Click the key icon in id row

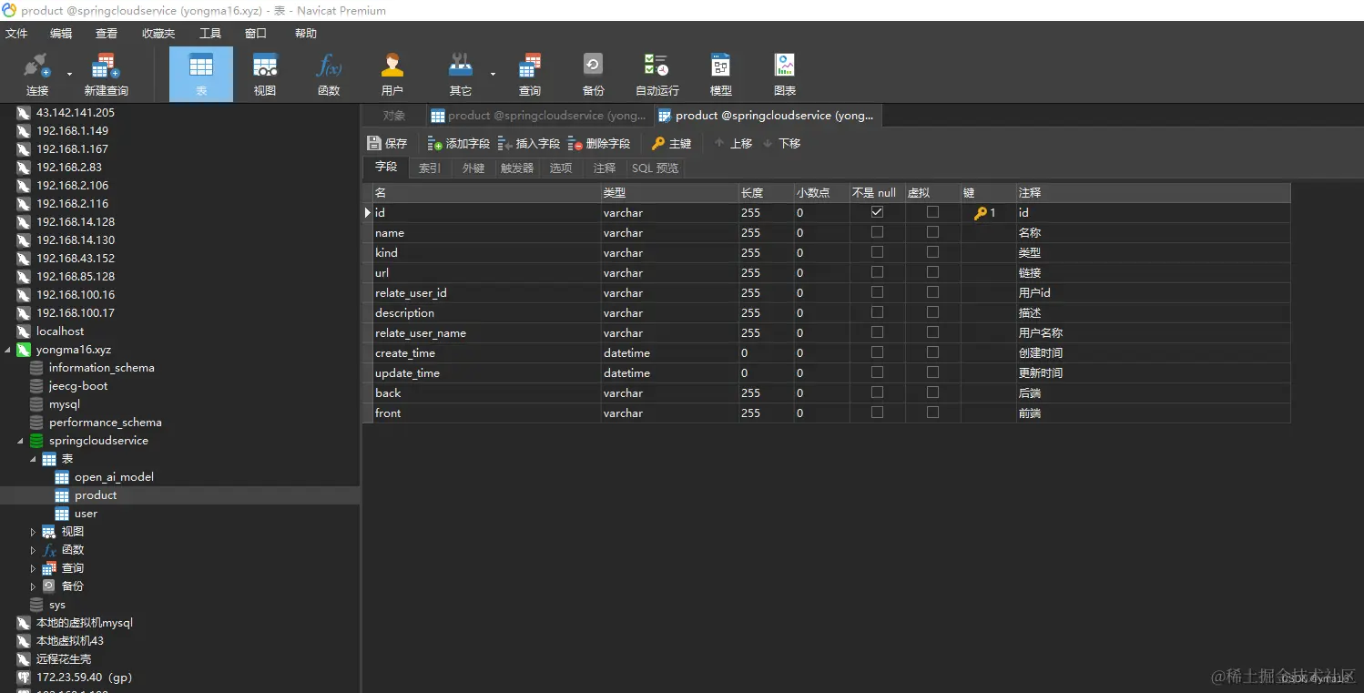[x=980, y=213]
